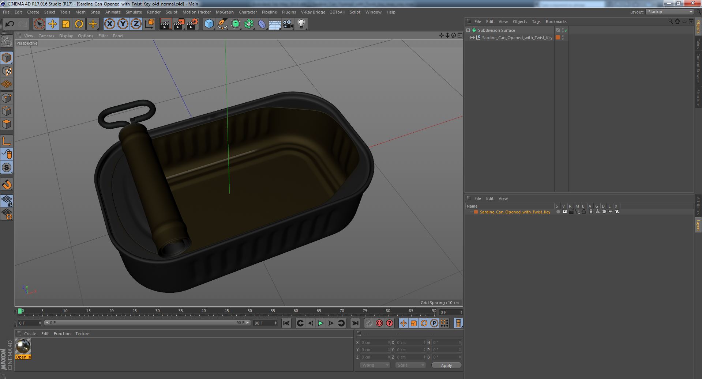702x379 pixels.
Task: Activate the Rotate tool
Action: (79, 24)
